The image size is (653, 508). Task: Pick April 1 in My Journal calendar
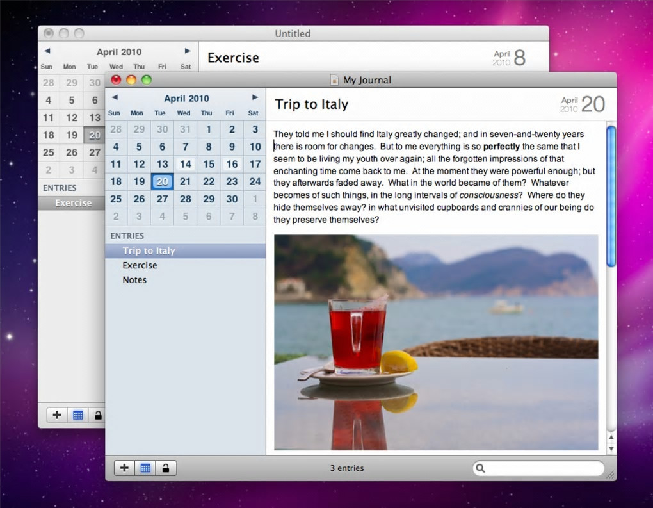(x=209, y=129)
